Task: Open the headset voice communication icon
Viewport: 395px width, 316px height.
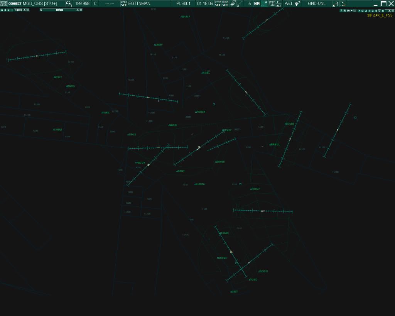Action: click(x=69, y=3)
